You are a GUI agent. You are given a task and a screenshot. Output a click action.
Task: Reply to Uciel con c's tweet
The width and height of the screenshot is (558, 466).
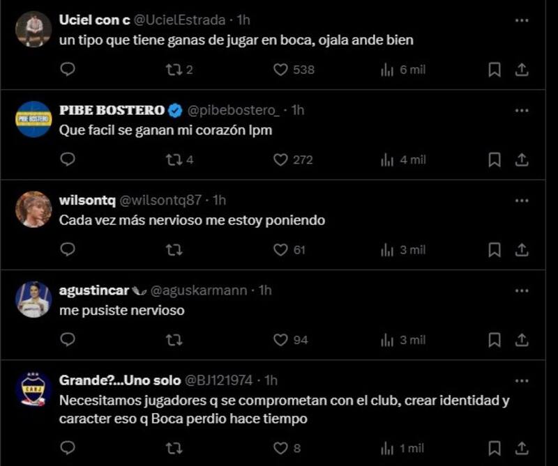tap(68, 70)
